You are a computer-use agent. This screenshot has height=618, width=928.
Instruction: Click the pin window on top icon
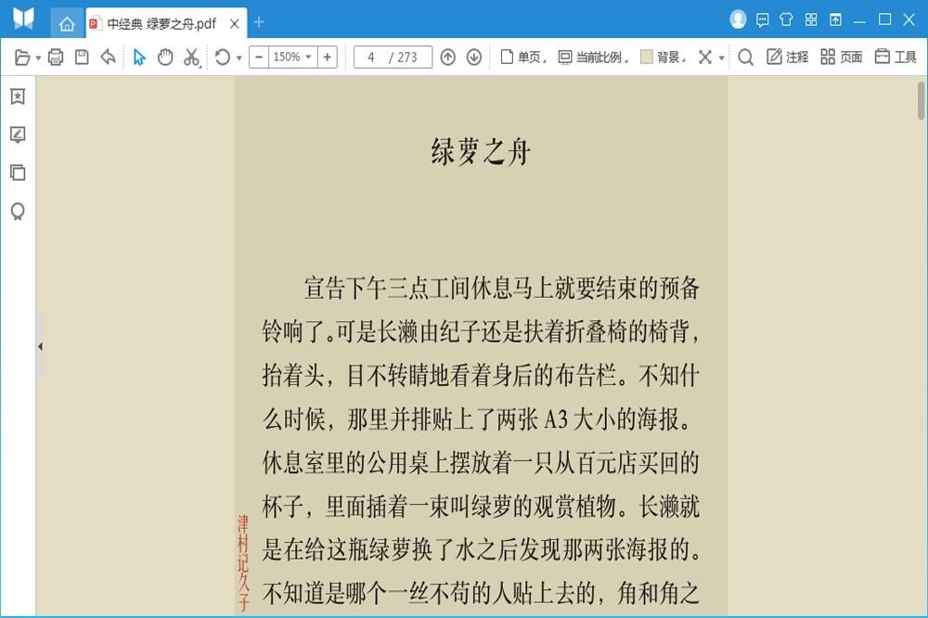(x=835, y=20)
